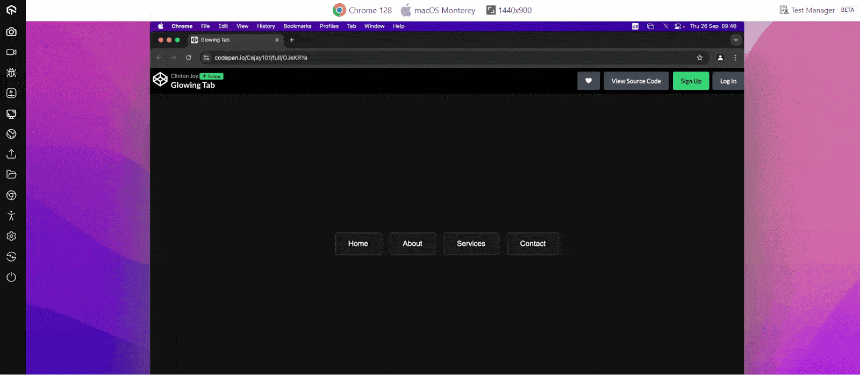Click the screen mirroring menu bar icon
The width and height of the screenshot is (860, 375).
[x=650, y=26]
